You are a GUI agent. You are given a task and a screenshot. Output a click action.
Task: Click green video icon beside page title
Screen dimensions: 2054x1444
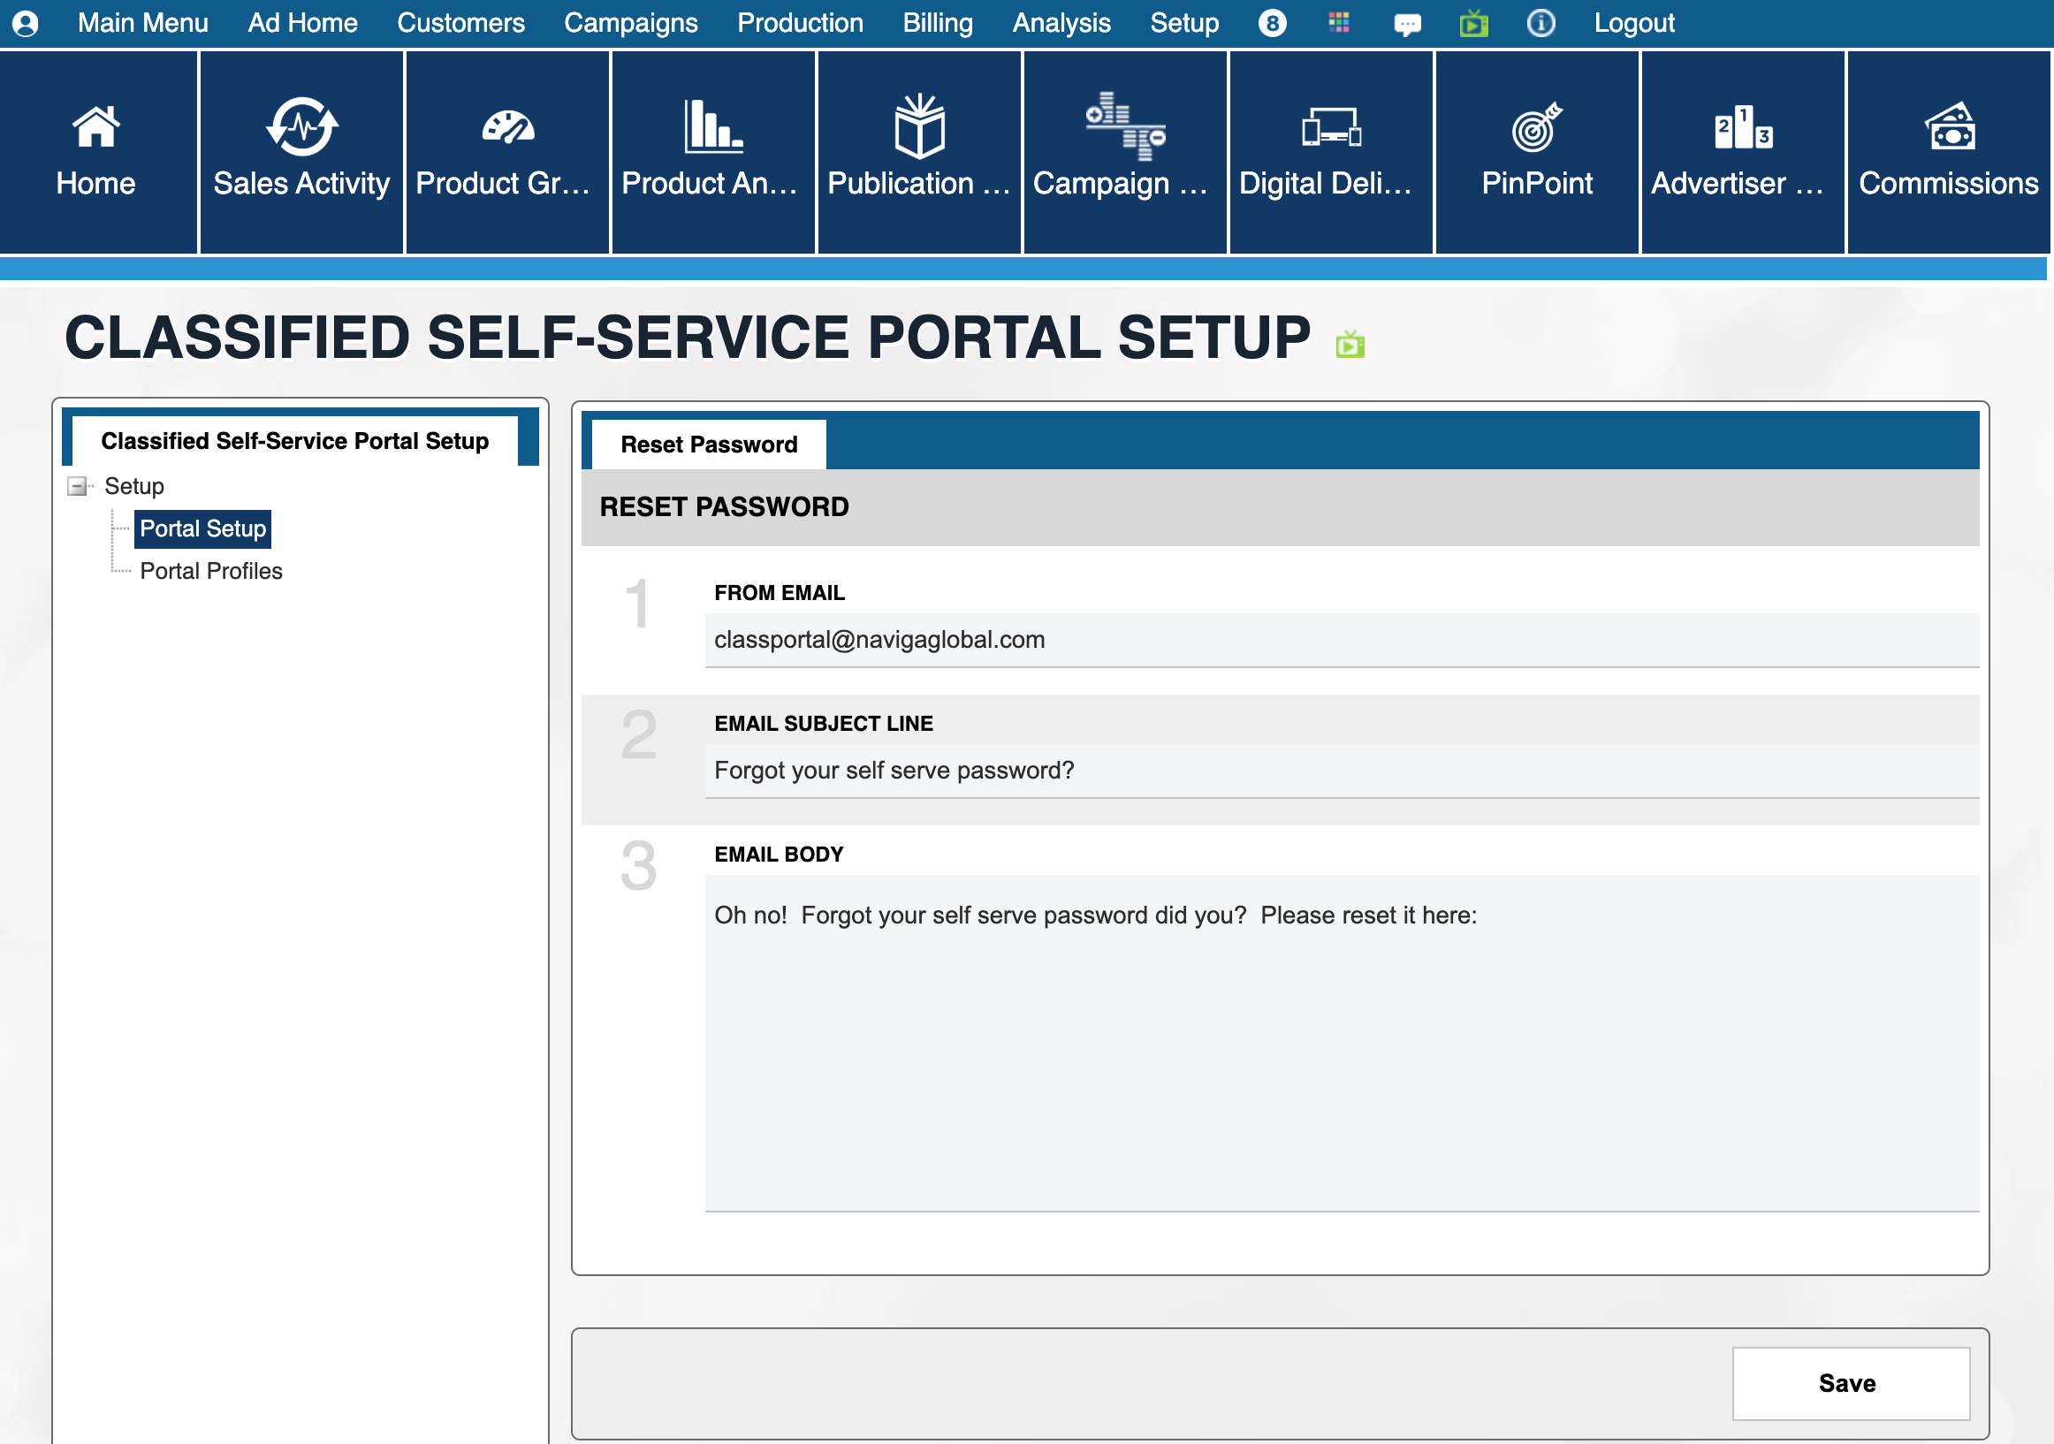point(1349,345)
